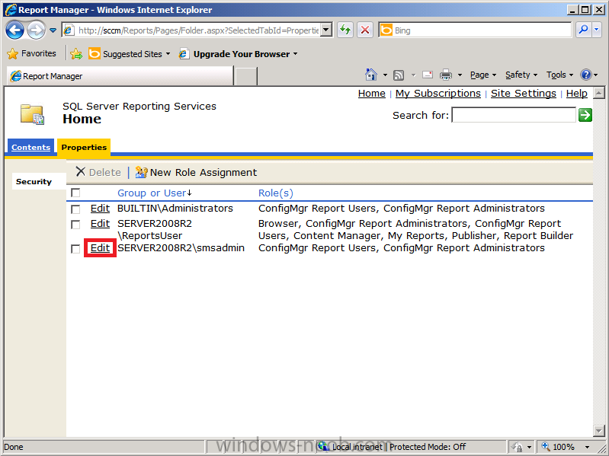
Task: Click the Print printer icon
Action: (445, 75)
